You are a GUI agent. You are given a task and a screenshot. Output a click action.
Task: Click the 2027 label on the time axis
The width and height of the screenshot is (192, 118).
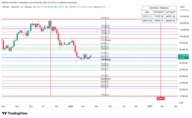[150, 106]
